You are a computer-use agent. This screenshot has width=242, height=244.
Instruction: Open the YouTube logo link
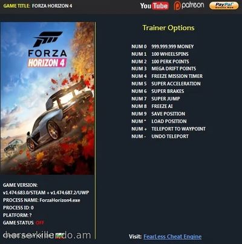[x=154, y=6]
